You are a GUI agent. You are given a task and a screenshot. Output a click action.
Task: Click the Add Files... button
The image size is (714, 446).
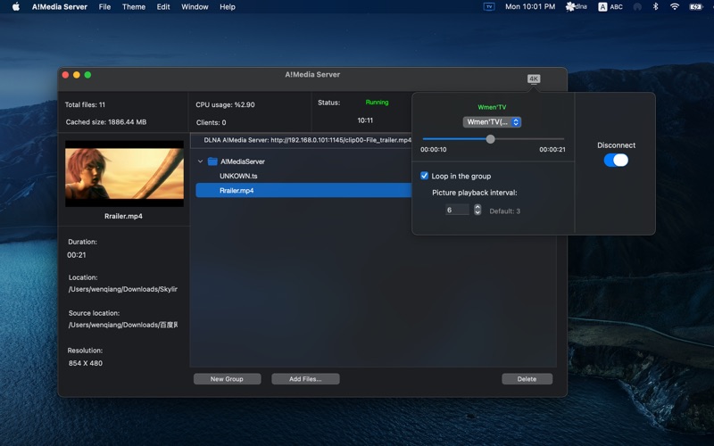305,379
